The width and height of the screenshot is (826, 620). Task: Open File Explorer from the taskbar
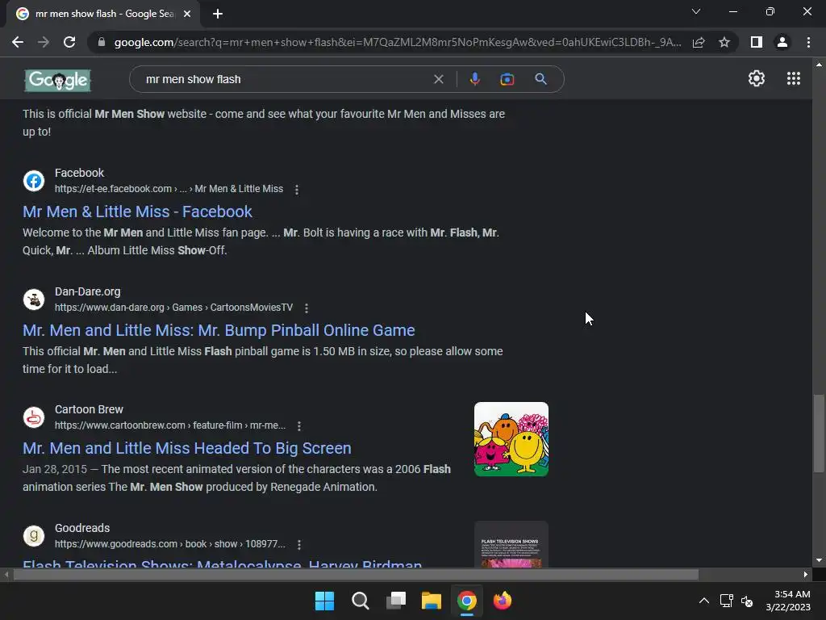pos(431,601)
